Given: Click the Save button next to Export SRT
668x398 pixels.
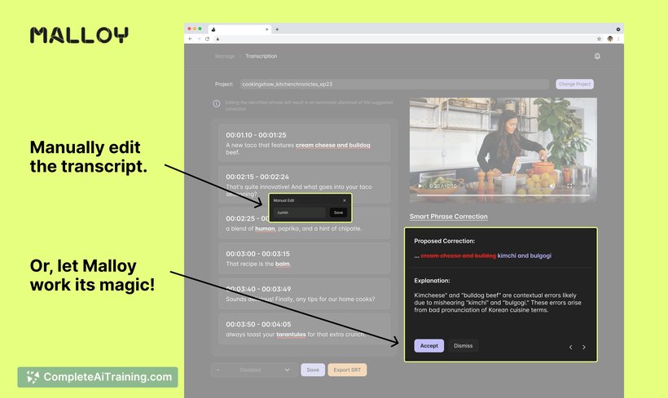Looking at the screenshot, I should [313, 370].
